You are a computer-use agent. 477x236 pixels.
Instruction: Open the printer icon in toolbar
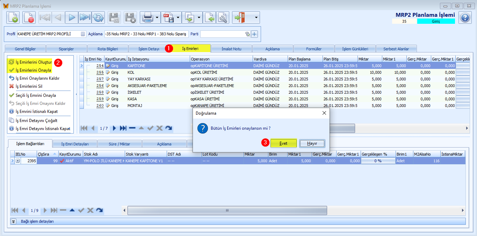tap(147, 17)
